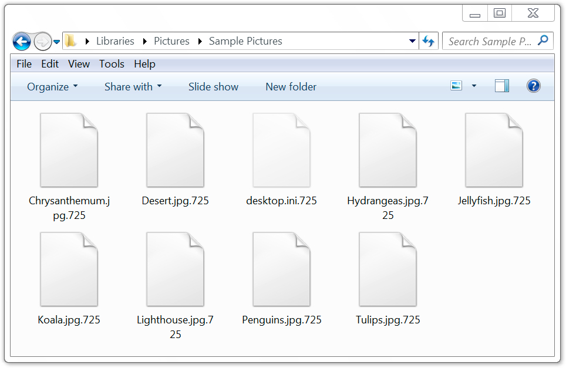
Task: Click the Change your view icon
Action: [456, 86]
